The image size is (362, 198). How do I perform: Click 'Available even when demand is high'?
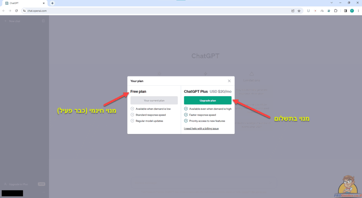pos(210,109)
